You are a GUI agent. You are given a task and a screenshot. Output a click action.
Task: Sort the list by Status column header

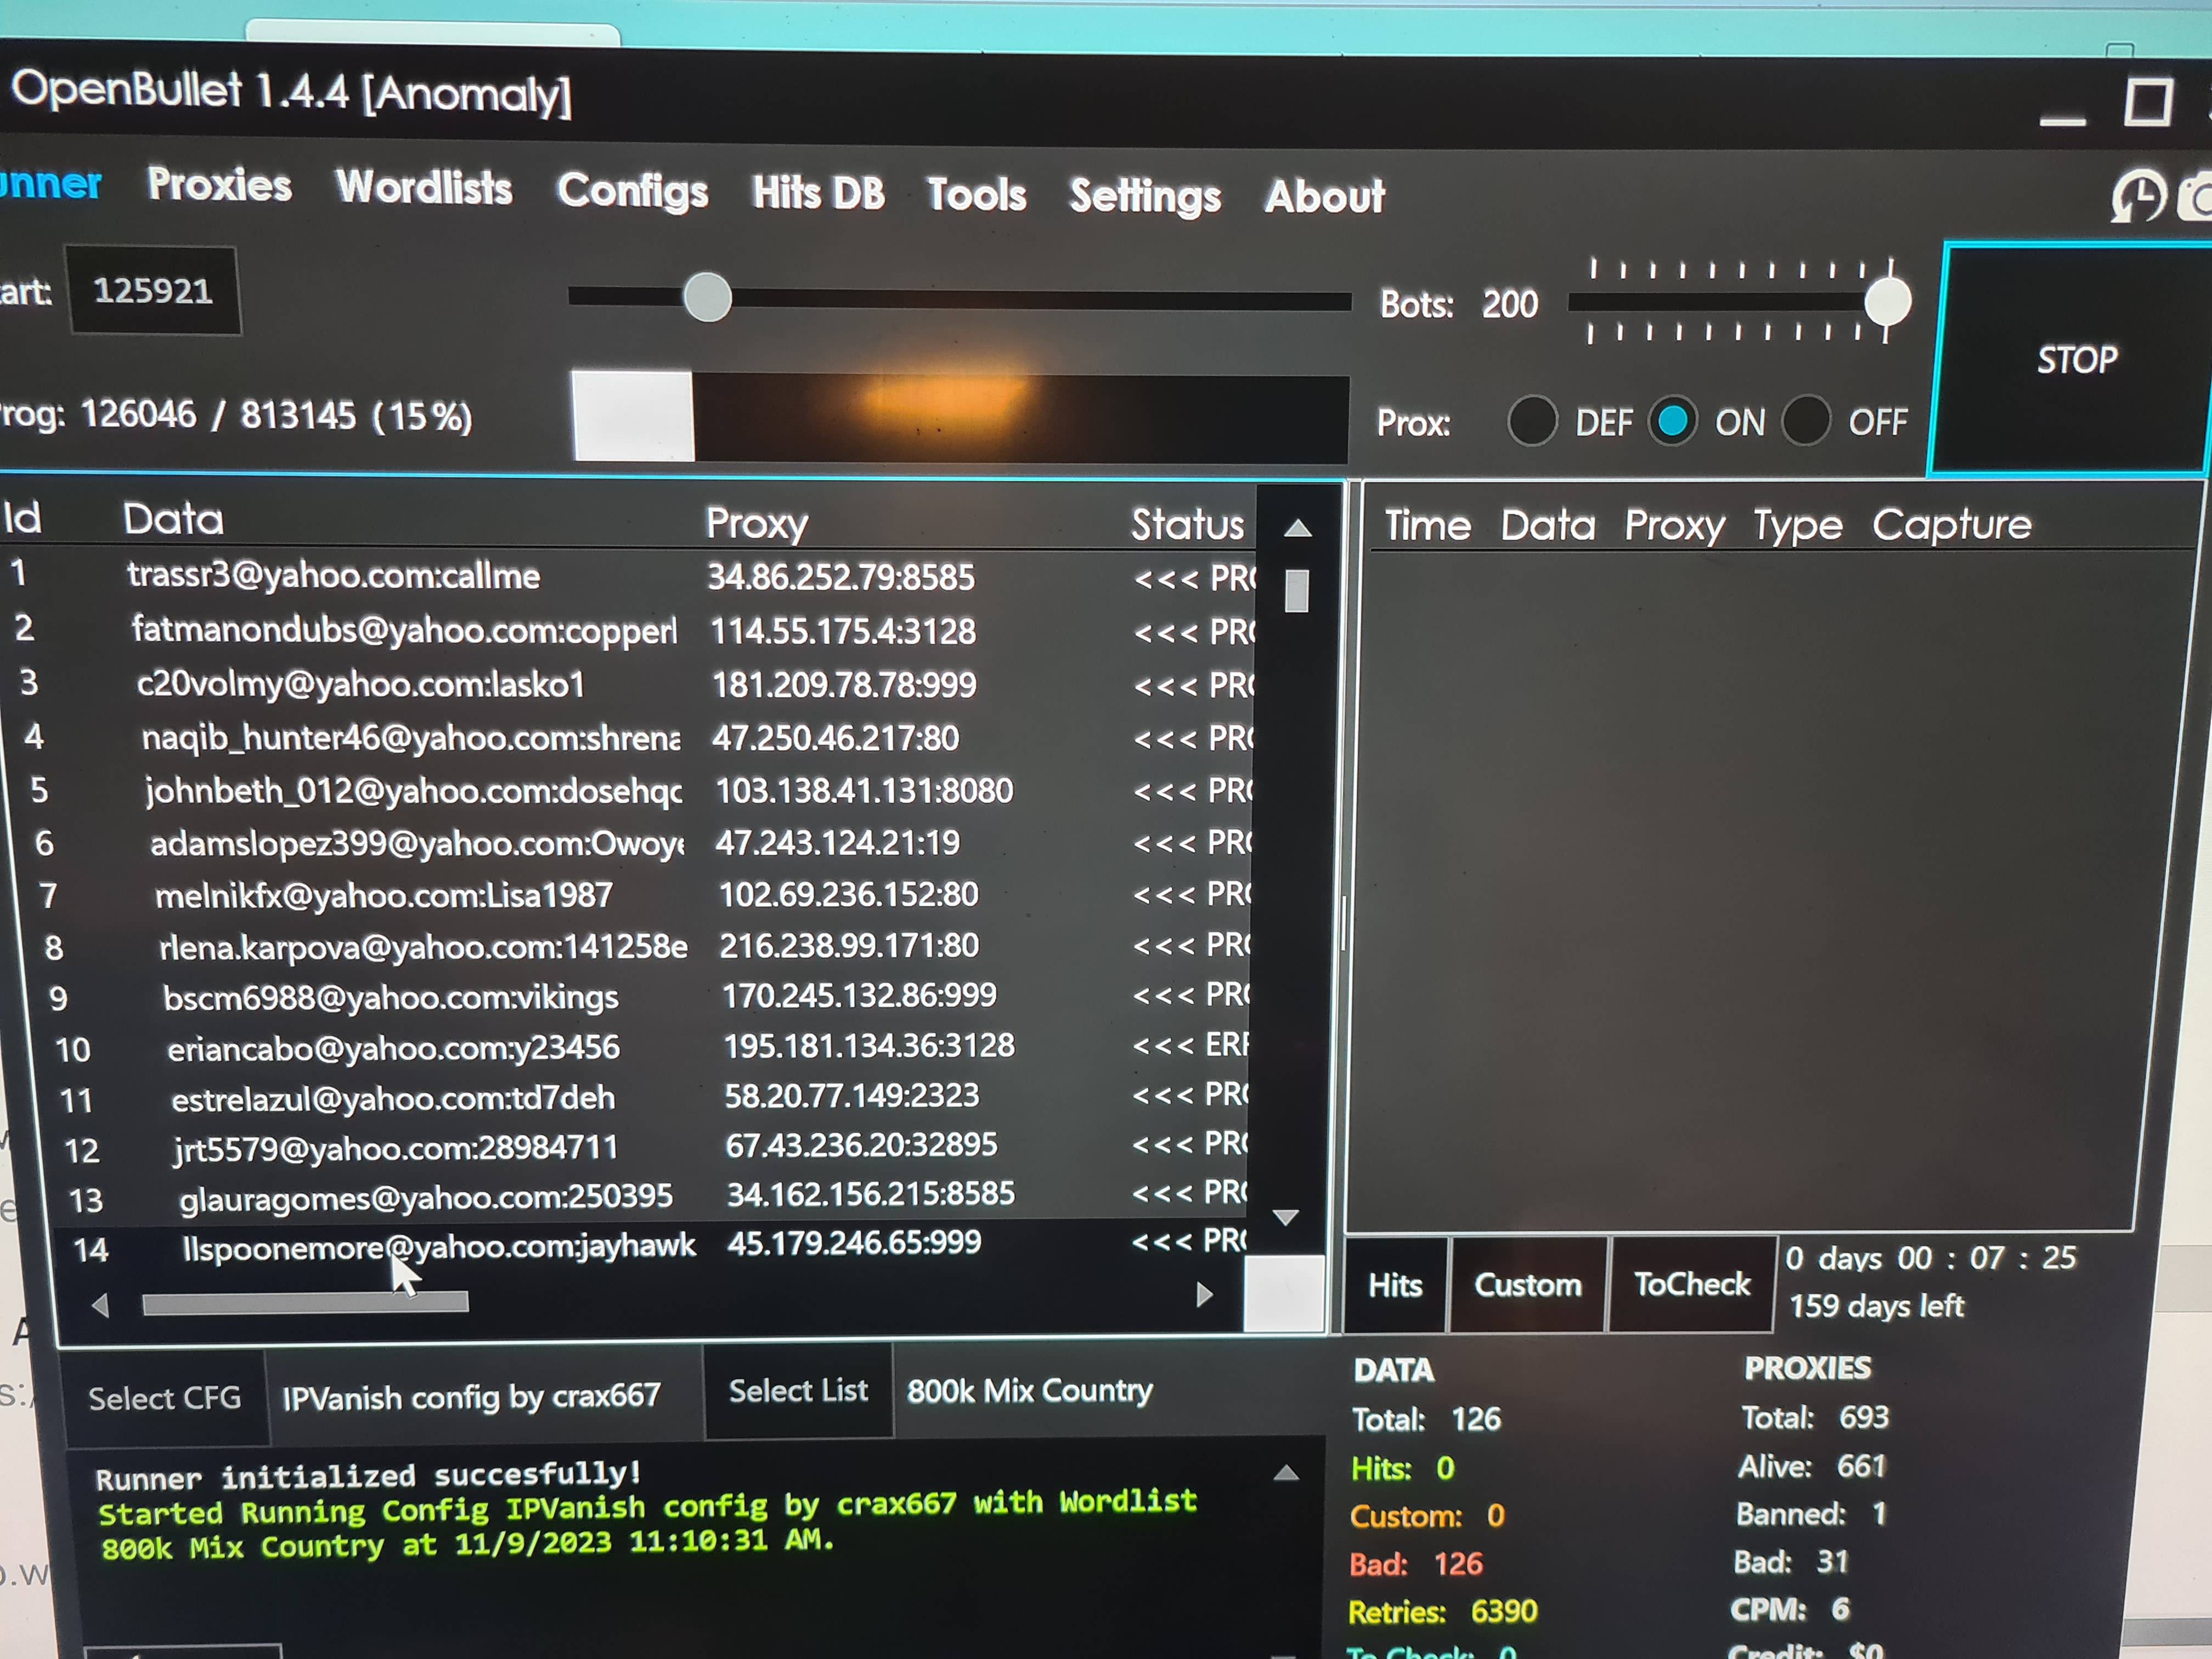click(1187, 524)
